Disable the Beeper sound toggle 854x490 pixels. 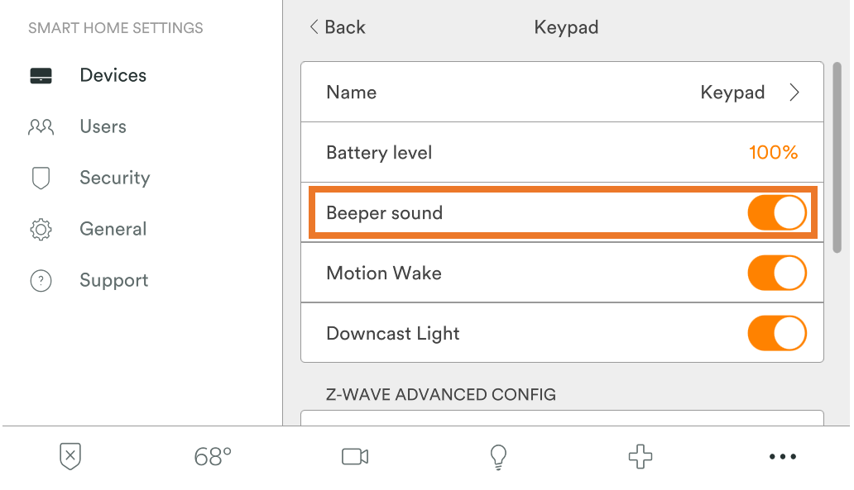776,213
